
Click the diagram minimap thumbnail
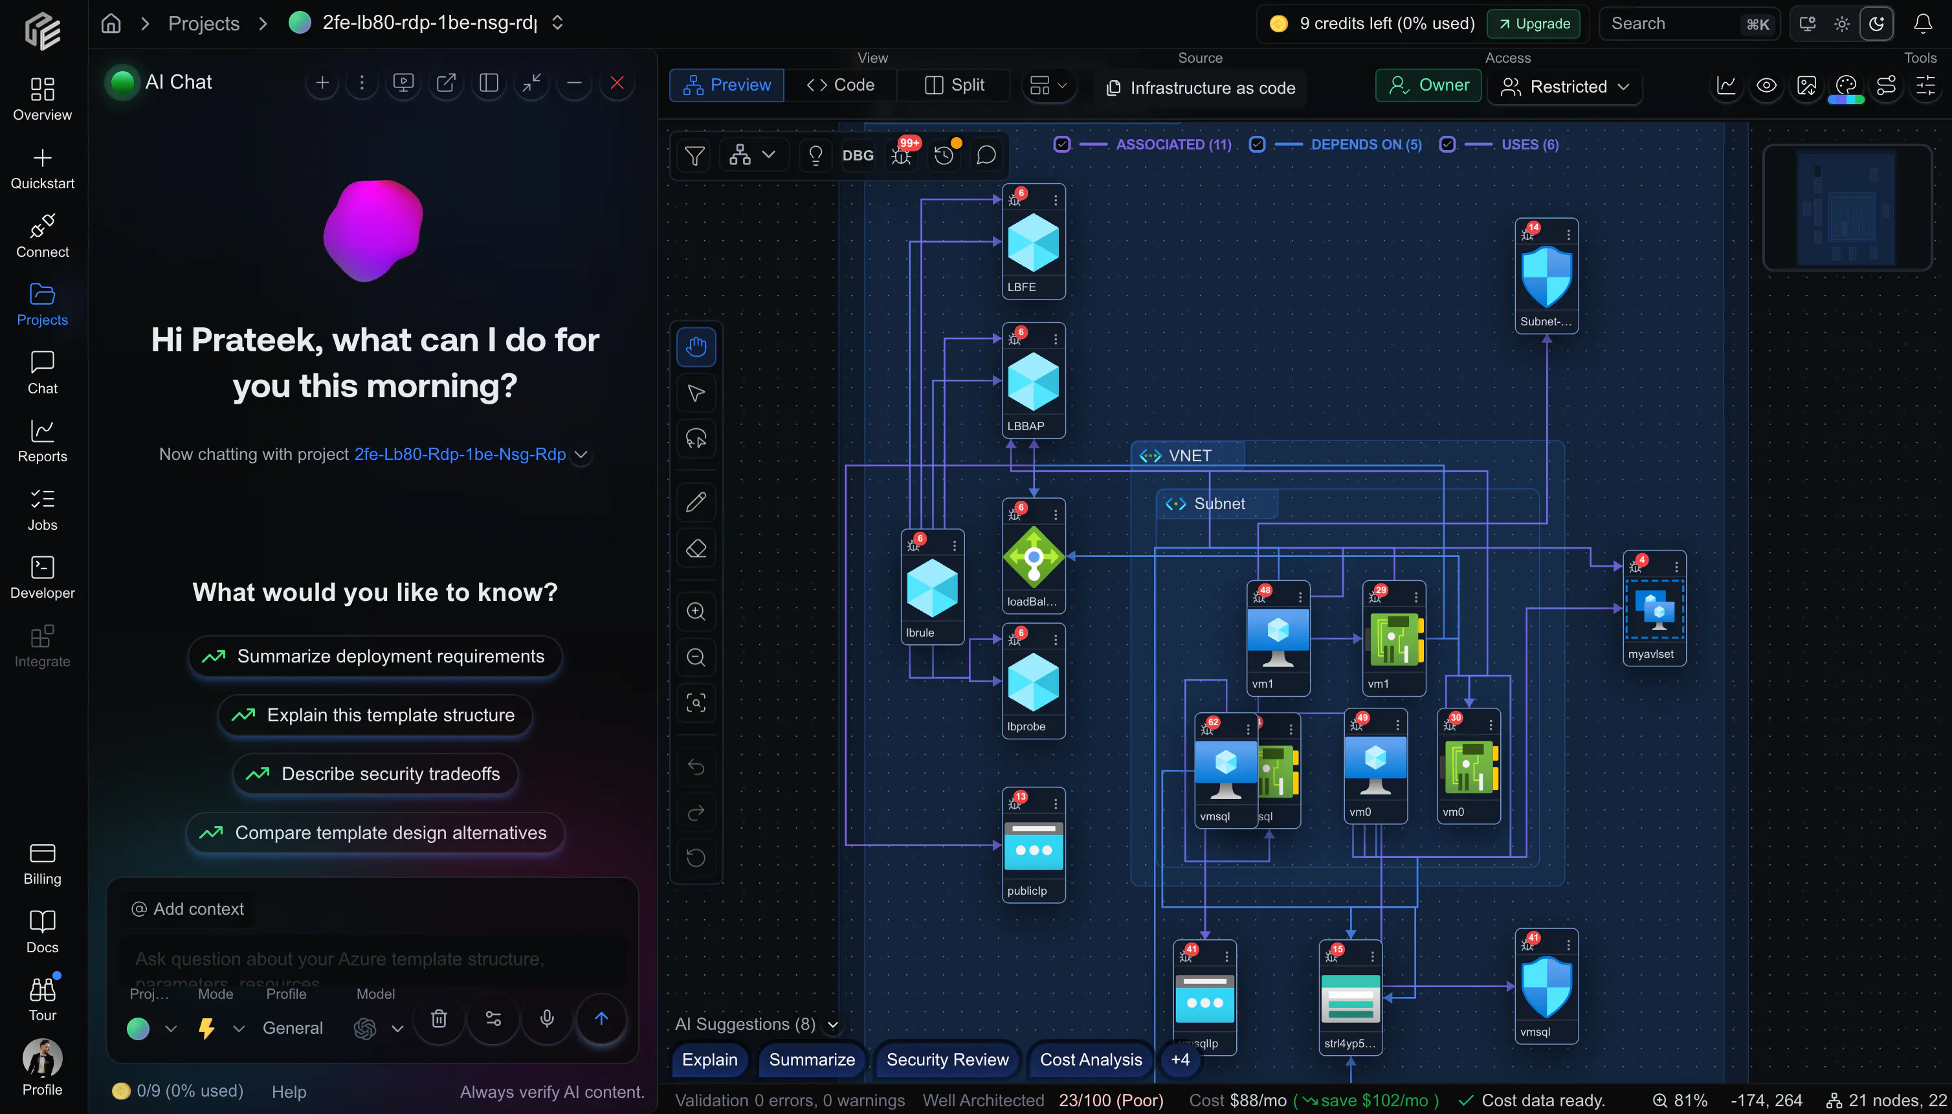pyautogui.click(x=1847, y=208)
